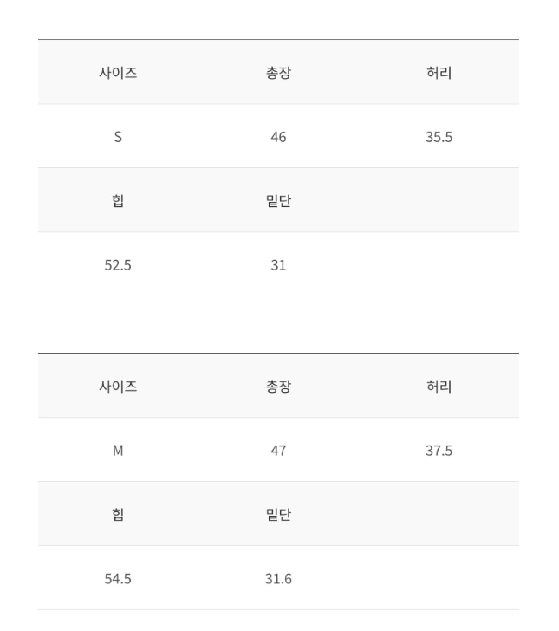Select size M cell

coord(118,451)
